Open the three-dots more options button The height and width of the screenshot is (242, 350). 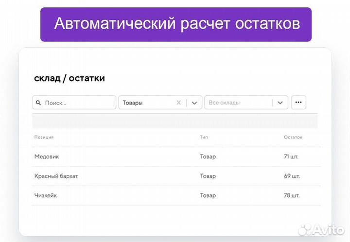pyautogui.click(x=298, y=103)
